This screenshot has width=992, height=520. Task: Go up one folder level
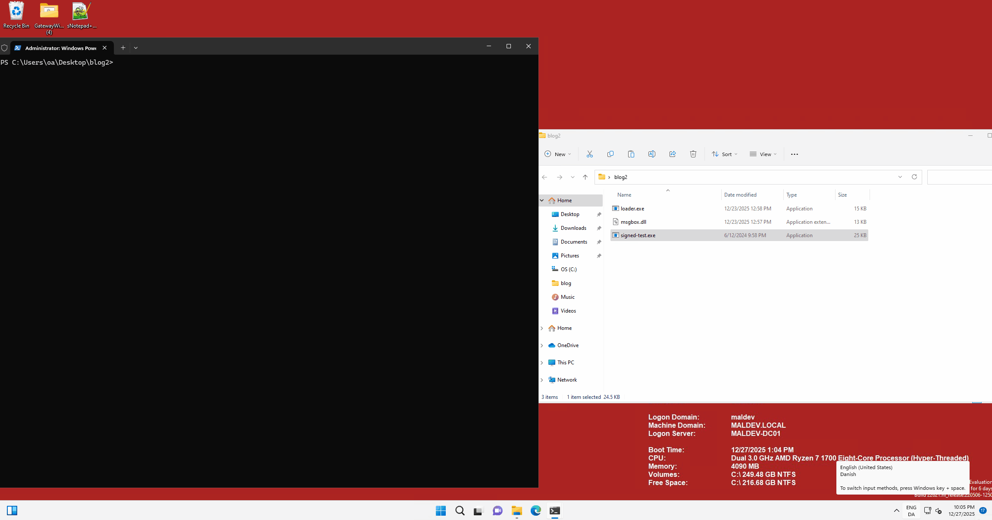(585, 177)
